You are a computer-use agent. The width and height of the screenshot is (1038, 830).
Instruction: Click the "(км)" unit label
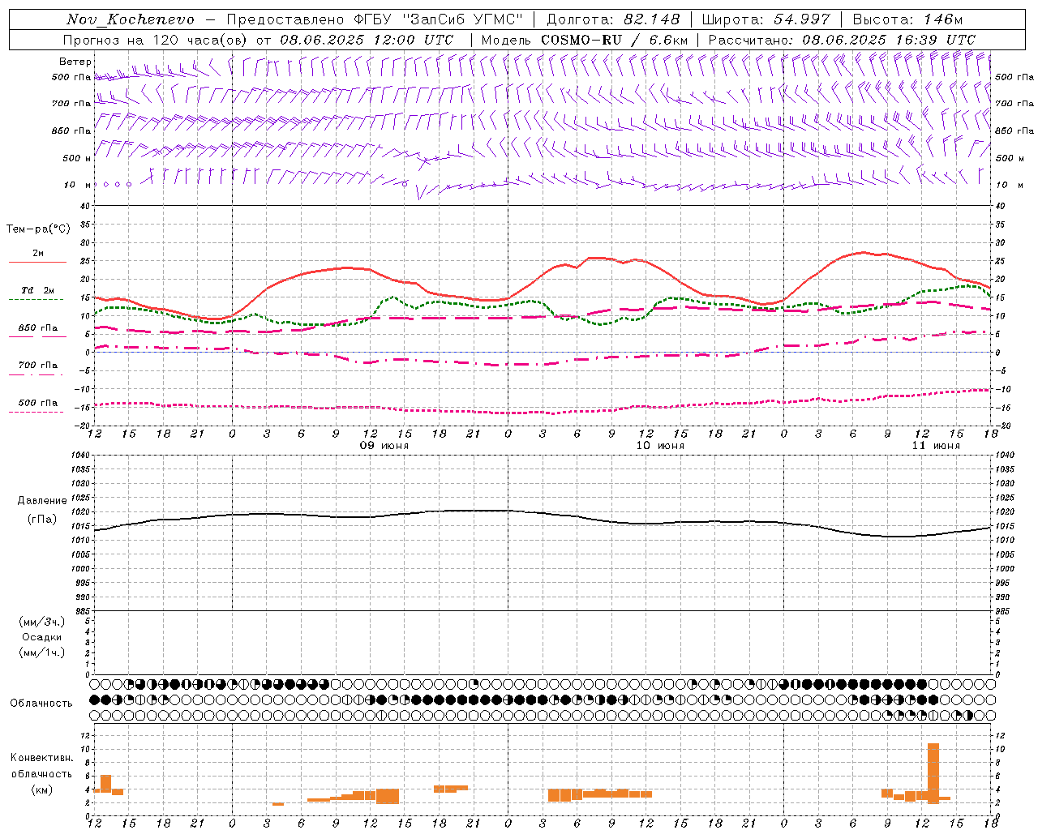[42, 789]
